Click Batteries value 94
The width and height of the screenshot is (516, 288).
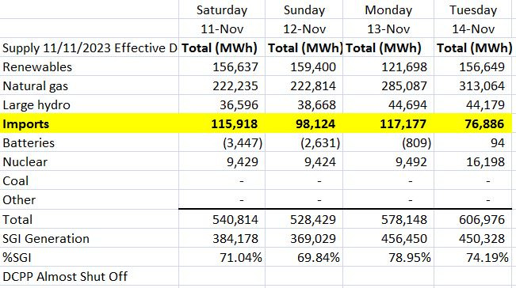497,143
